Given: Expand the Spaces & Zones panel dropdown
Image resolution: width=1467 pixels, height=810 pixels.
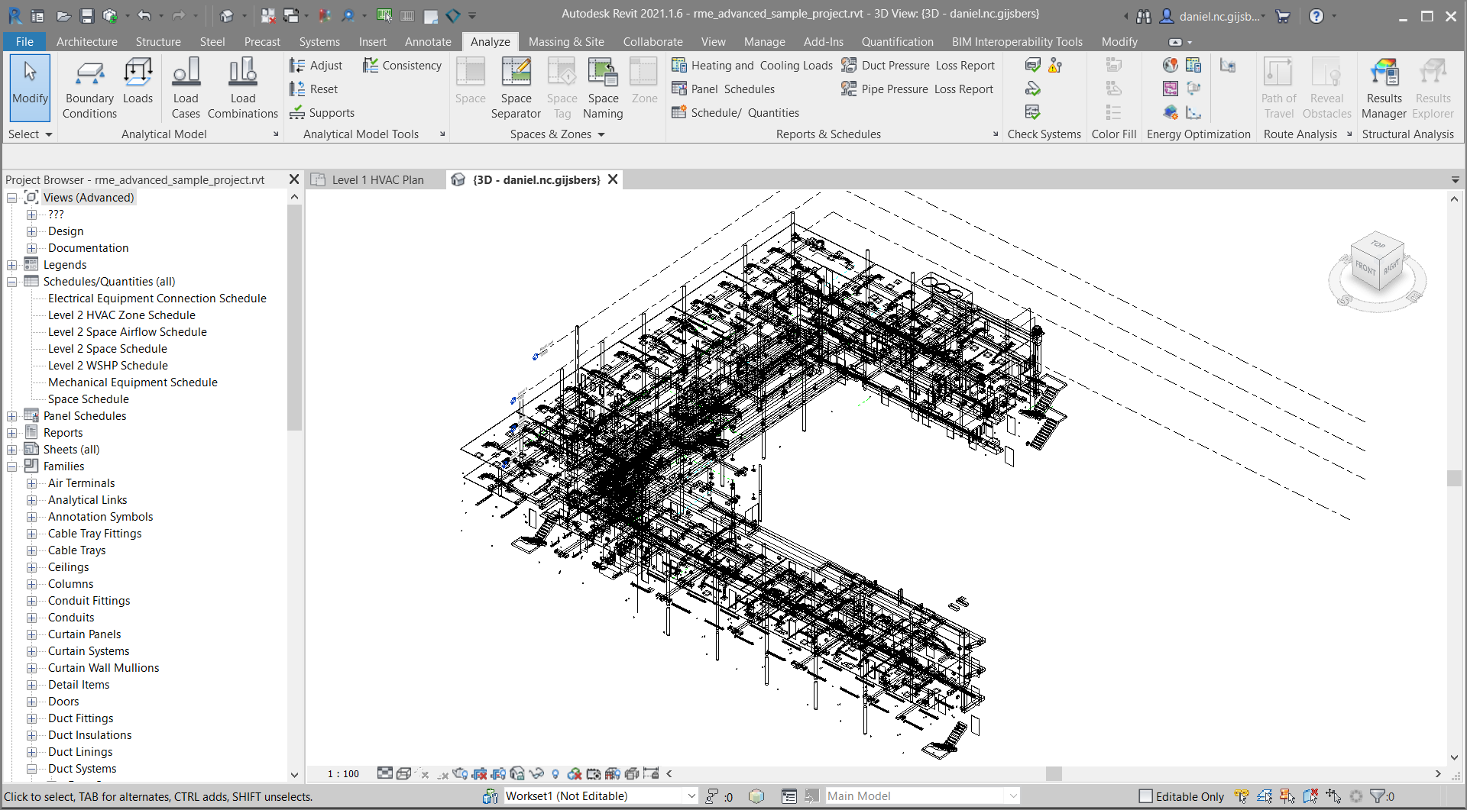Looking at the screenshot, I should click(601, 134).
